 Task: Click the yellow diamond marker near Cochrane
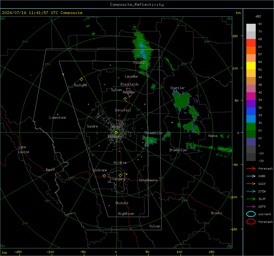(104, 176)
